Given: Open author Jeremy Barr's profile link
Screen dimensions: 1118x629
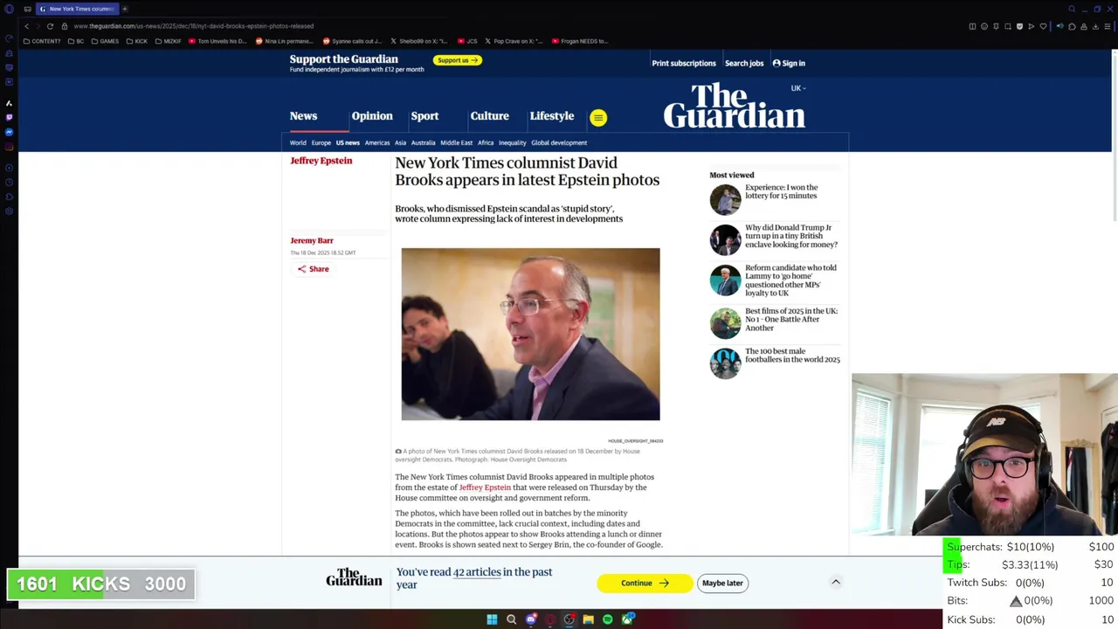Looking at the screenshot, I should [x=312, y=240].
